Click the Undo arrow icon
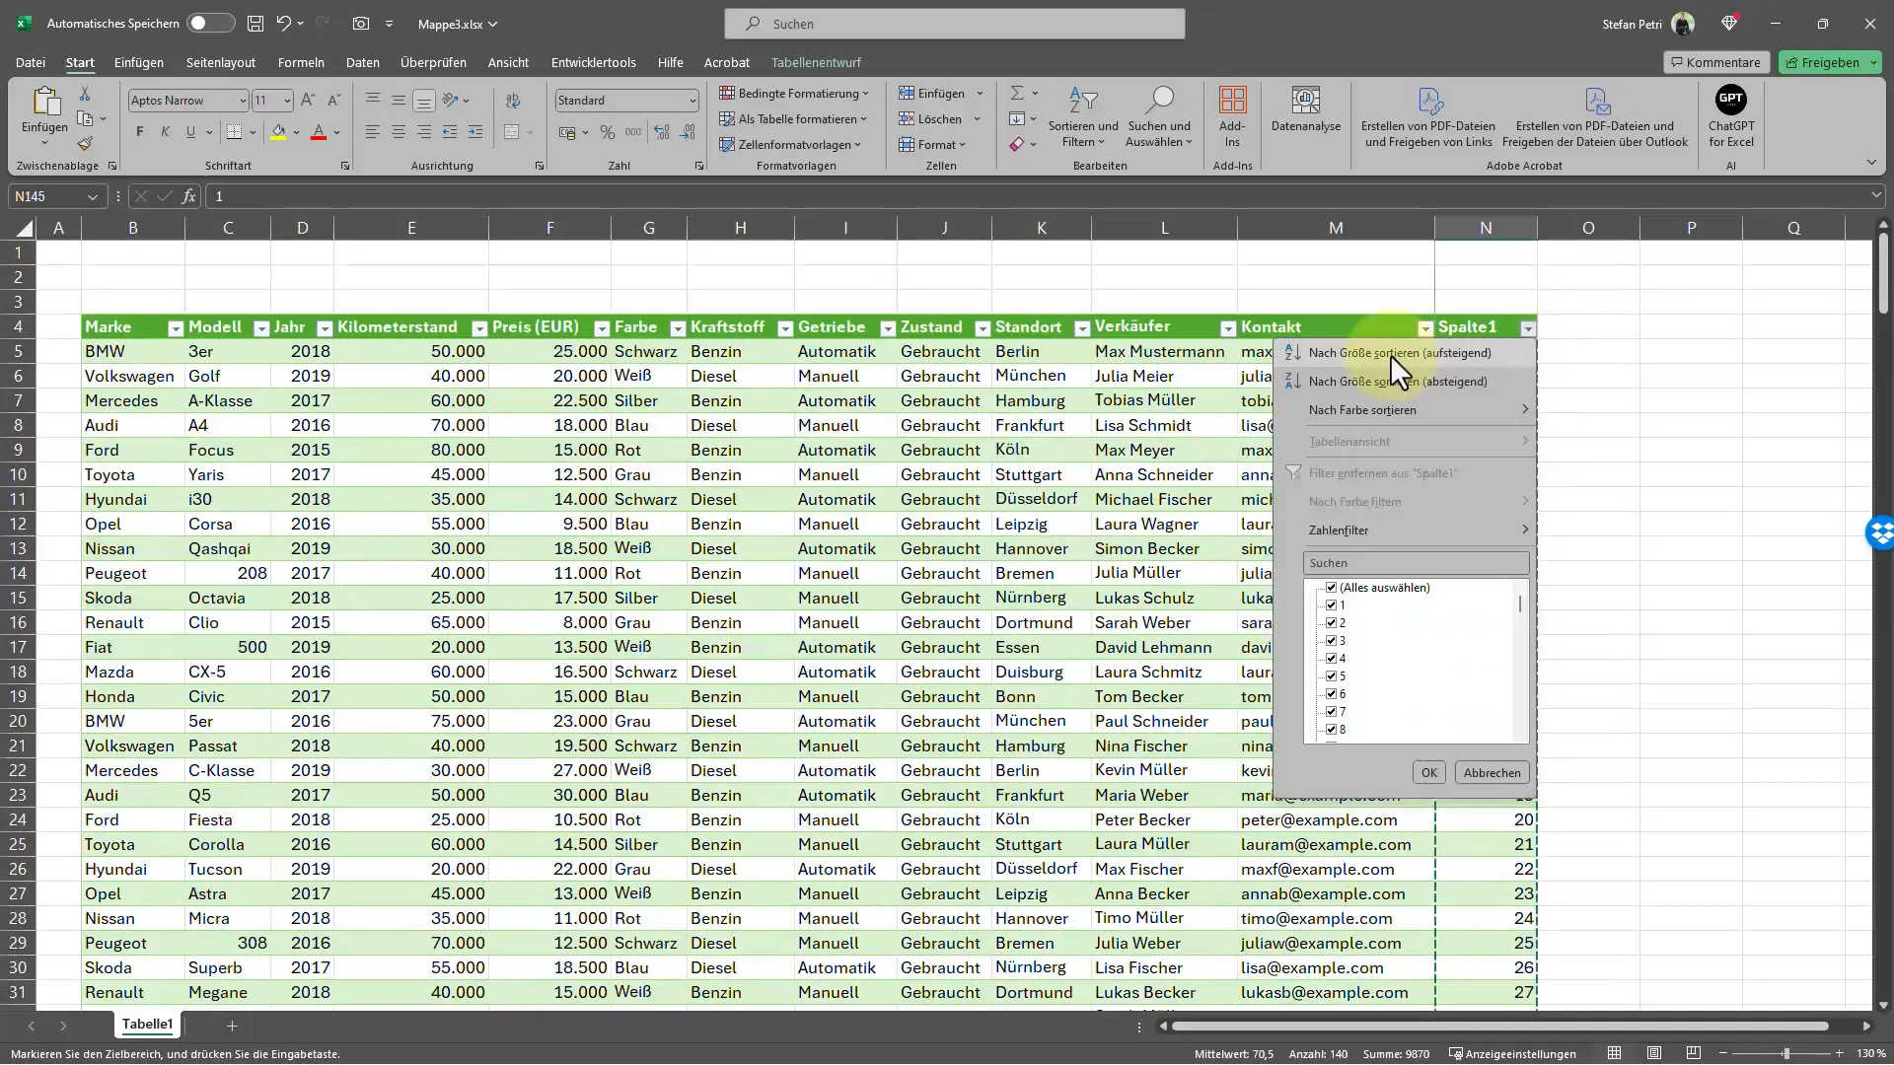 (283, 23)
